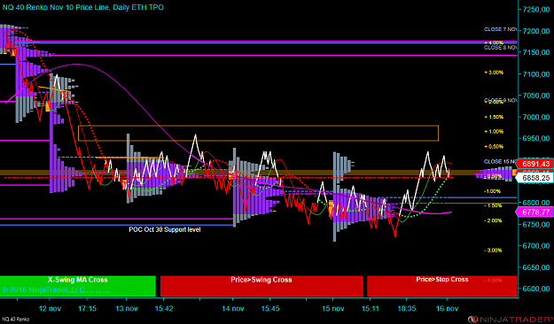554x324 pixels.
Task: Click the 6650,00 price axis label
Action: pyautogui.click(x=536, y=267)
